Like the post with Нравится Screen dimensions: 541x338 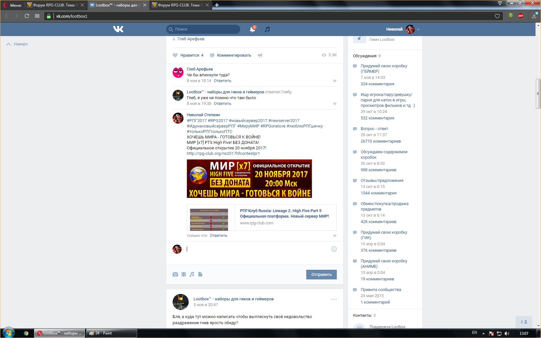(x=188, y=55)
